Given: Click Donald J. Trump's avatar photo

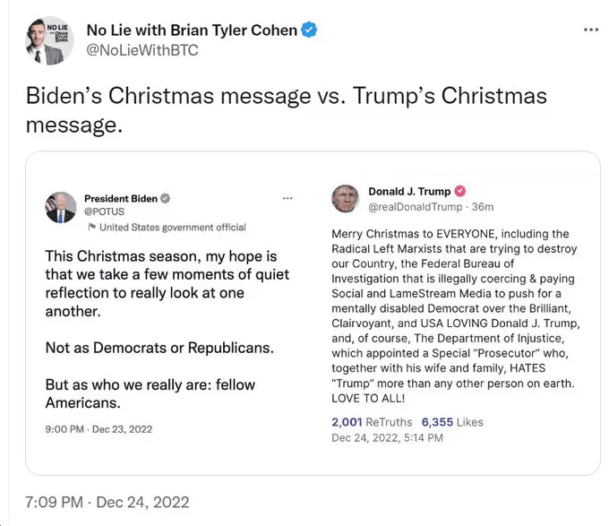Looking at the screenshot, I should (345, 199).
